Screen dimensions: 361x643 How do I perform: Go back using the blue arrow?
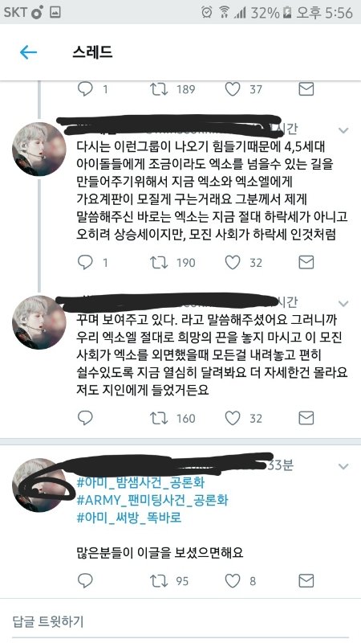coord(28,52)
